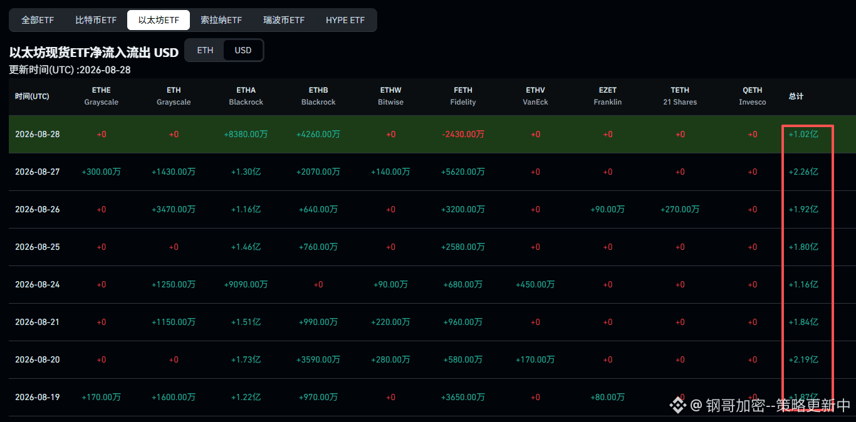
Task: Click the +1.46亿 ETHA value
Action: pyautogui.click(x=246, y=247)
